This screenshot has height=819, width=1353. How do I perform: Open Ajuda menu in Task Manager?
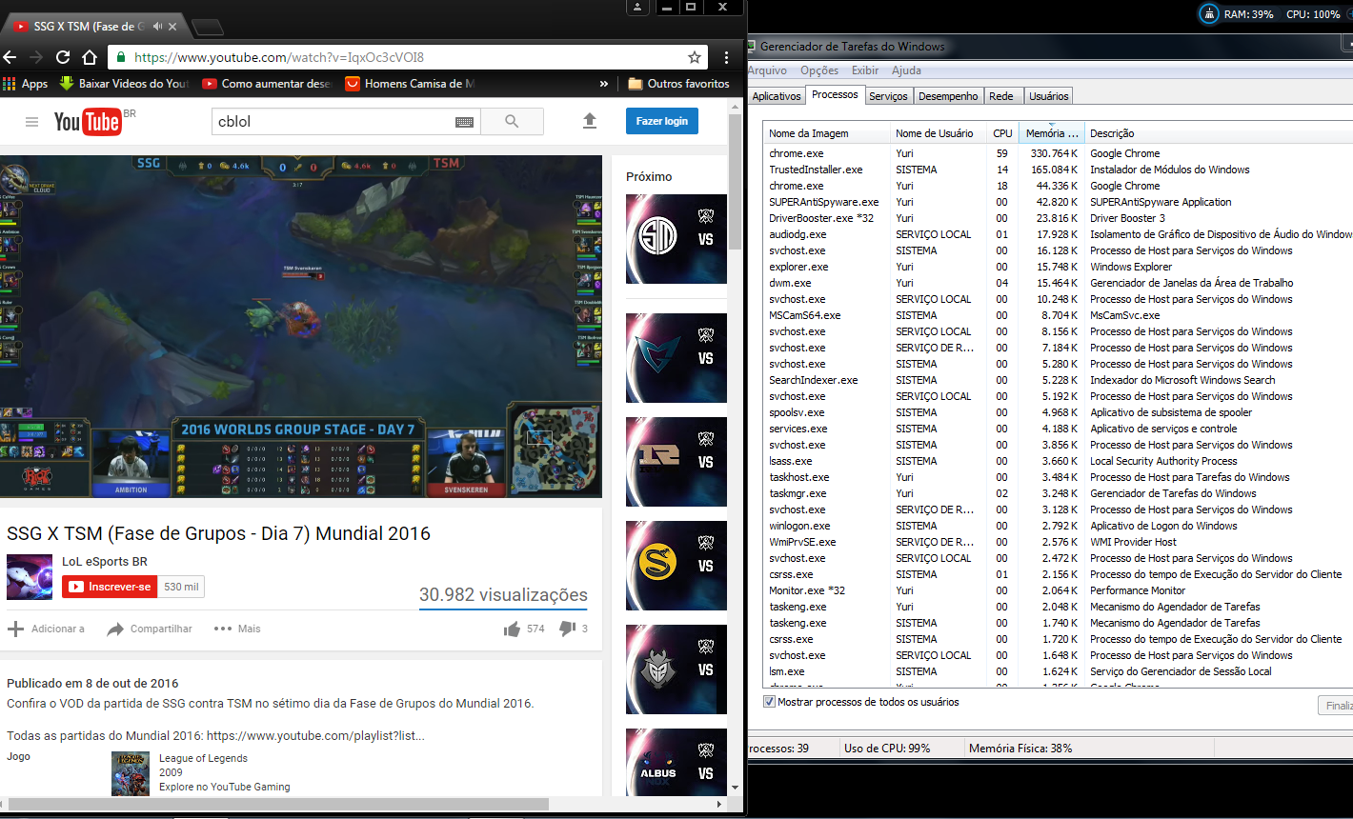click(x=906, y=70)
